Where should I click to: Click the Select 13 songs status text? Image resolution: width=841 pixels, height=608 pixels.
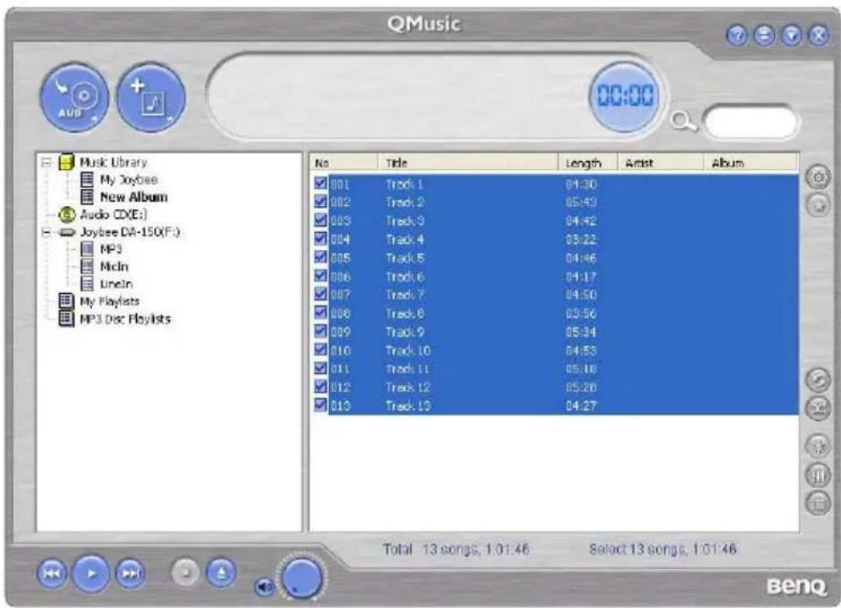[663, 549]
